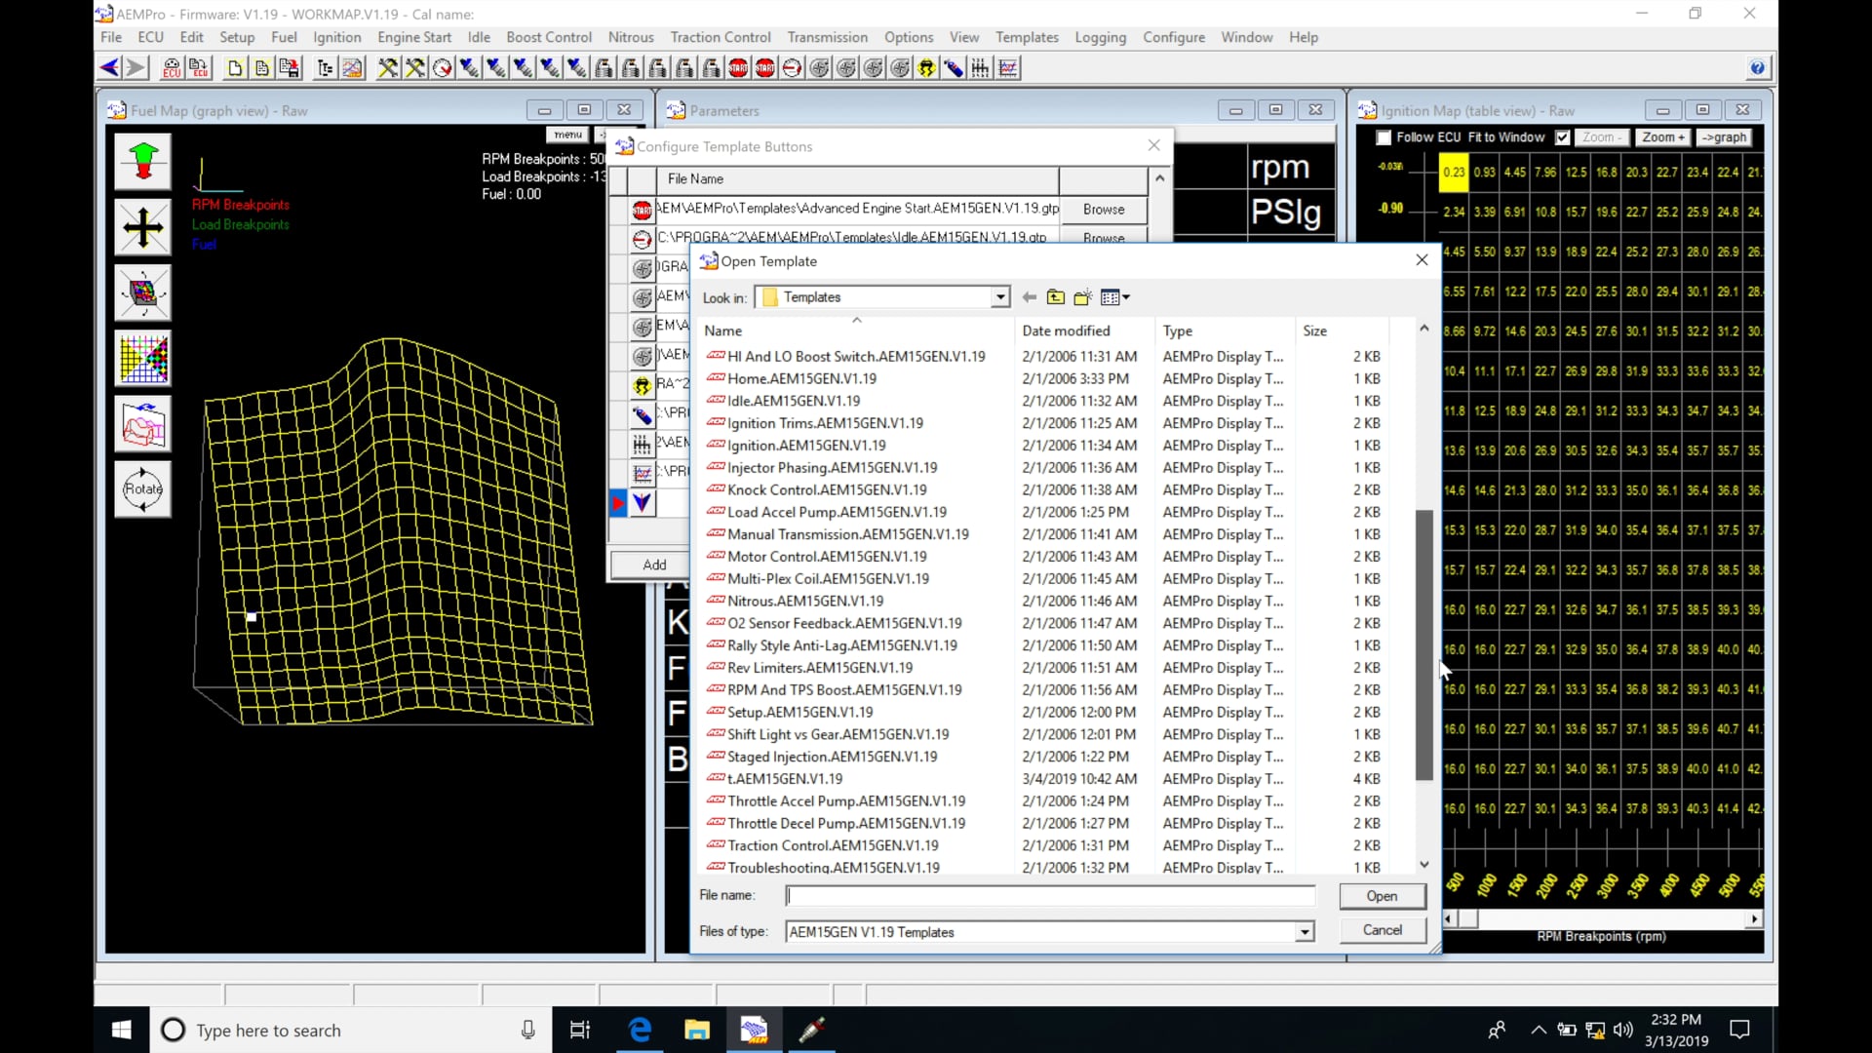The width and height of the screenshot is (1872, 1053).
Task: Enable the Follow ECU checkbox
Action: point(1384,137)
